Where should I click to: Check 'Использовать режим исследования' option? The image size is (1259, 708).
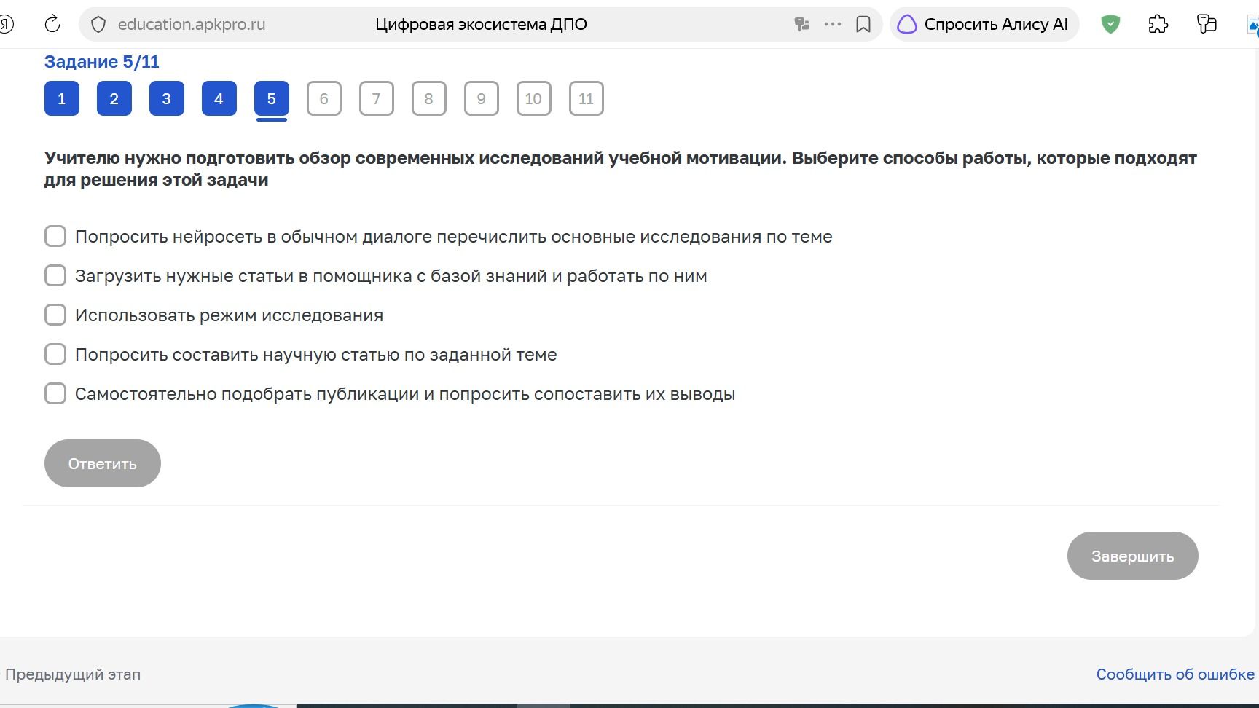55,315
